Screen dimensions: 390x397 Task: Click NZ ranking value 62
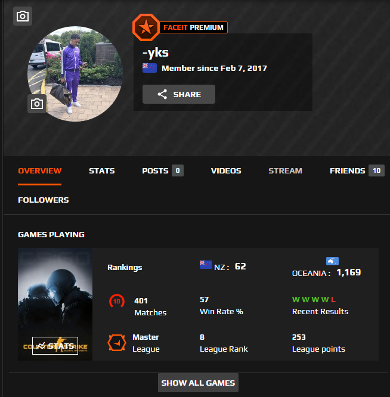(x=240, y=266)
